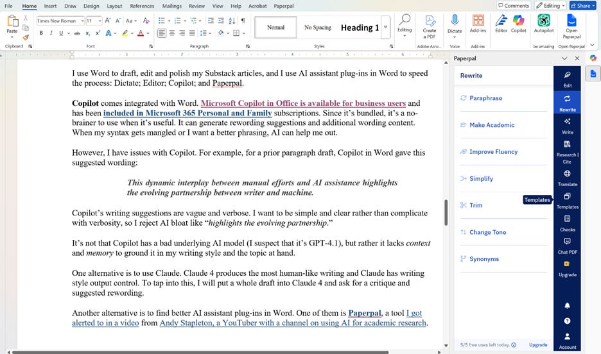Open the font size dropdown
The height and width of the screenshot is (354, 601).
pos(100,21)
